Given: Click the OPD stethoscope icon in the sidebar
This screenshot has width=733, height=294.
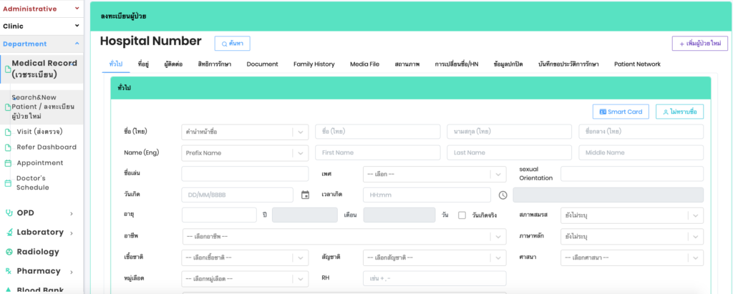Looking at the screenshot, I should point(9,213).
